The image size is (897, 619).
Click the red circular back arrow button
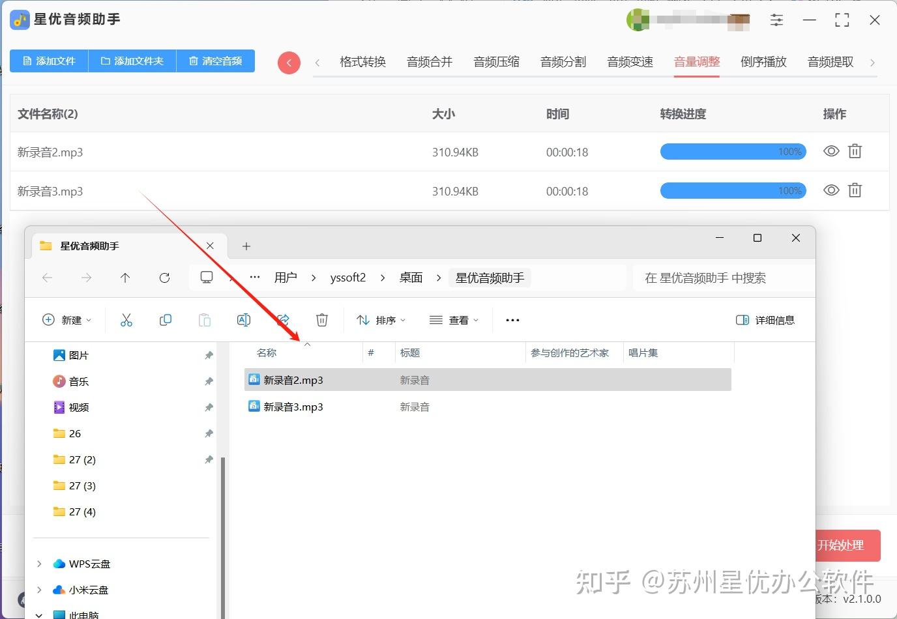(289, 63)
